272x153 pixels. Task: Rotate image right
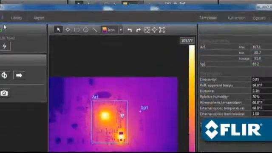pos(138,30)
